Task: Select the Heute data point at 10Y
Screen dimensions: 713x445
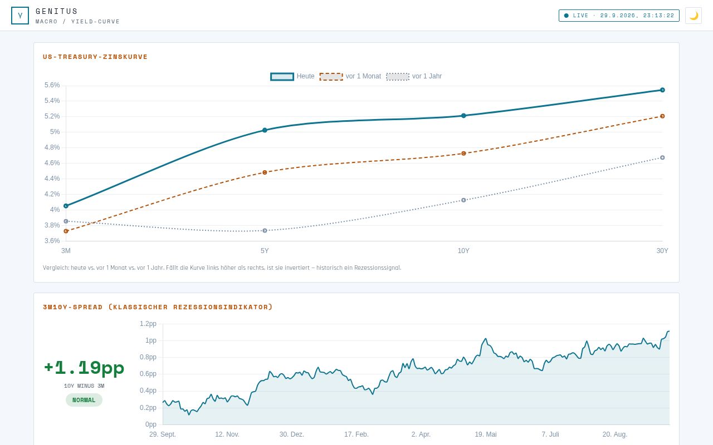Action: pyautogui.click(x=463, y=116)
